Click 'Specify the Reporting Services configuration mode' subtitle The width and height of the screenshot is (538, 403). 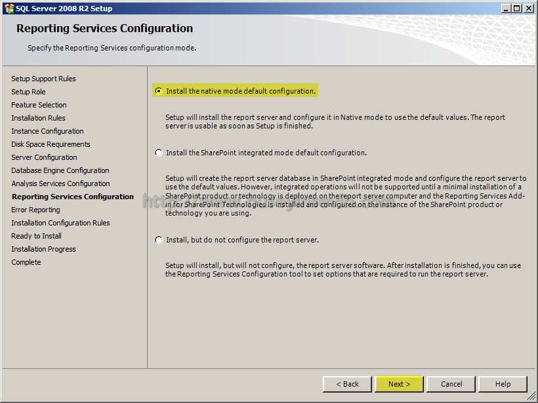pos(112,48)
